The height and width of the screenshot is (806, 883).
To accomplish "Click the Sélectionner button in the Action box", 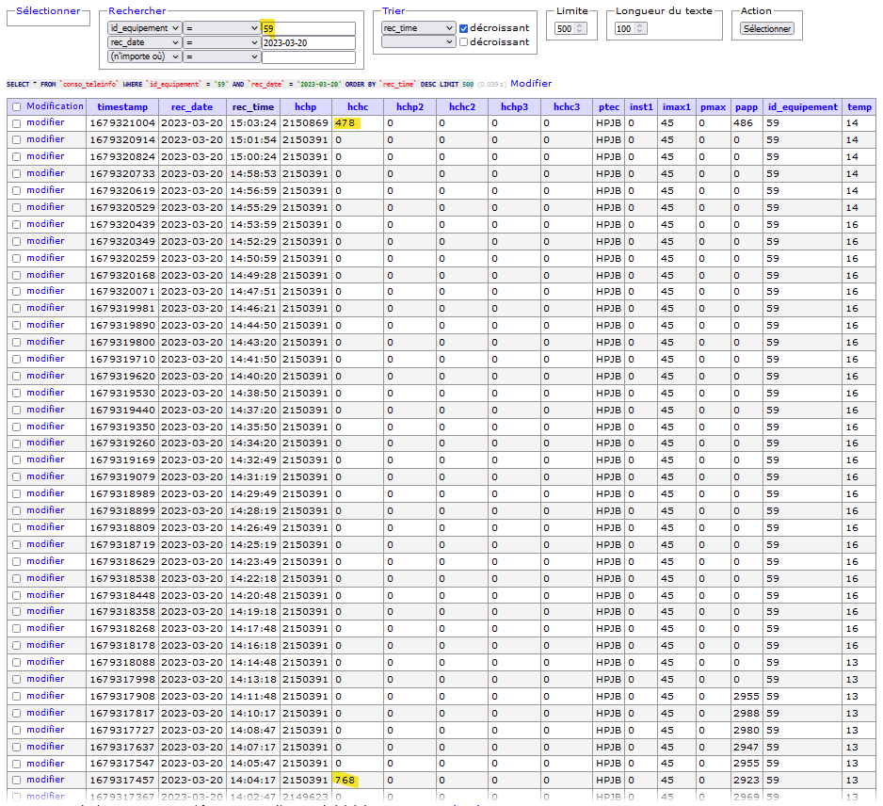I will tap(767, 28).
